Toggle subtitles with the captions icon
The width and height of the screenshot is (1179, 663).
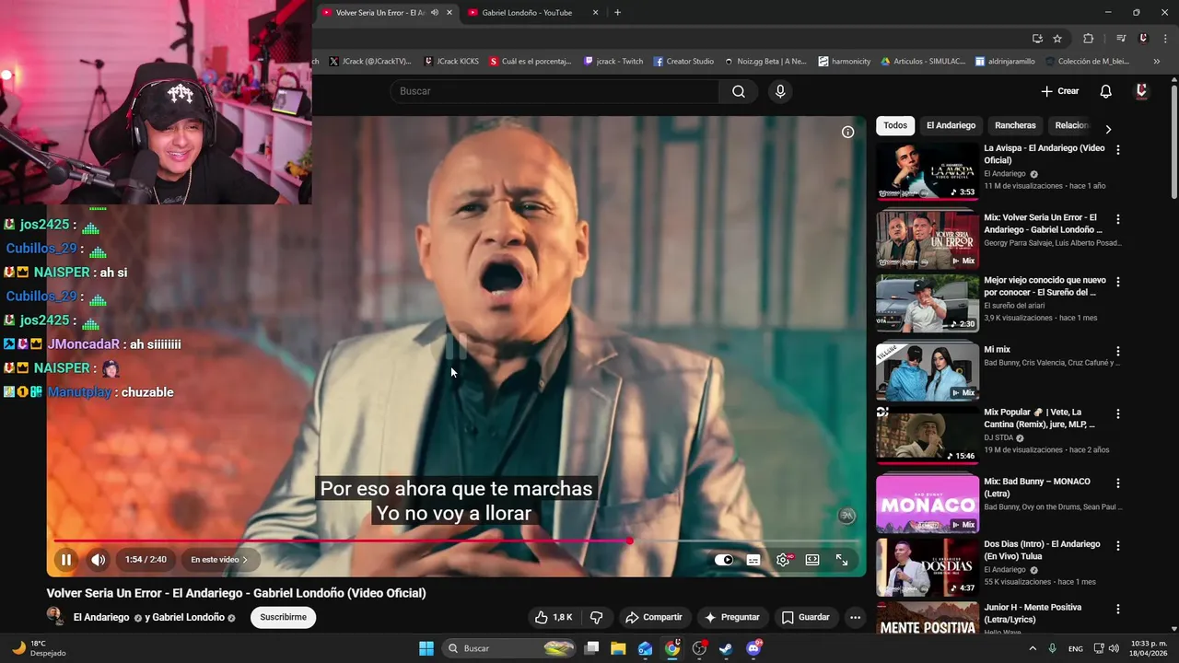click(753, 560)
